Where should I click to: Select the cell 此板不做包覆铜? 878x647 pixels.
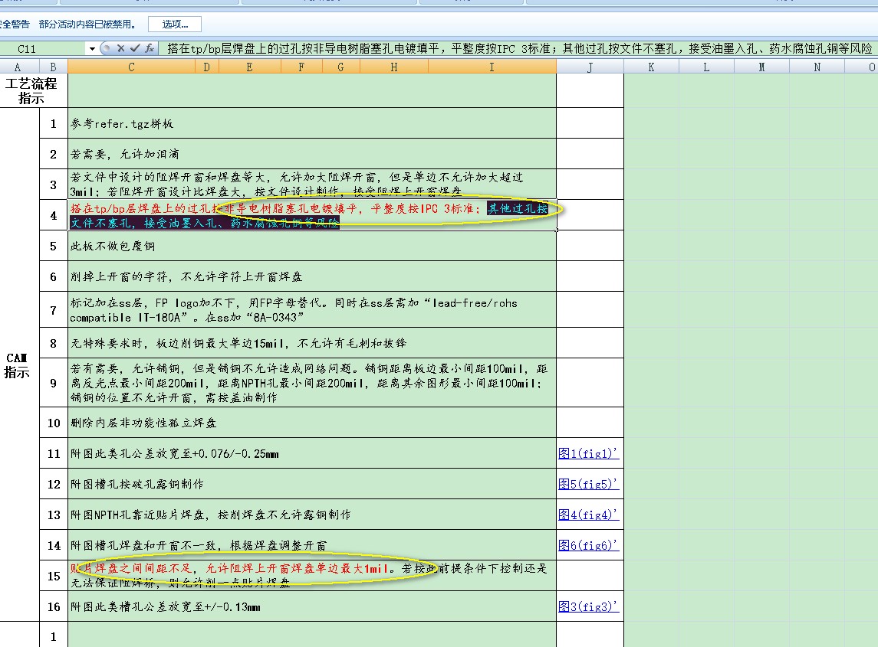point(312,246)
